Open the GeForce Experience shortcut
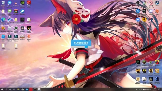Screen dimensions: 162x91 click(x=23, y=3)
